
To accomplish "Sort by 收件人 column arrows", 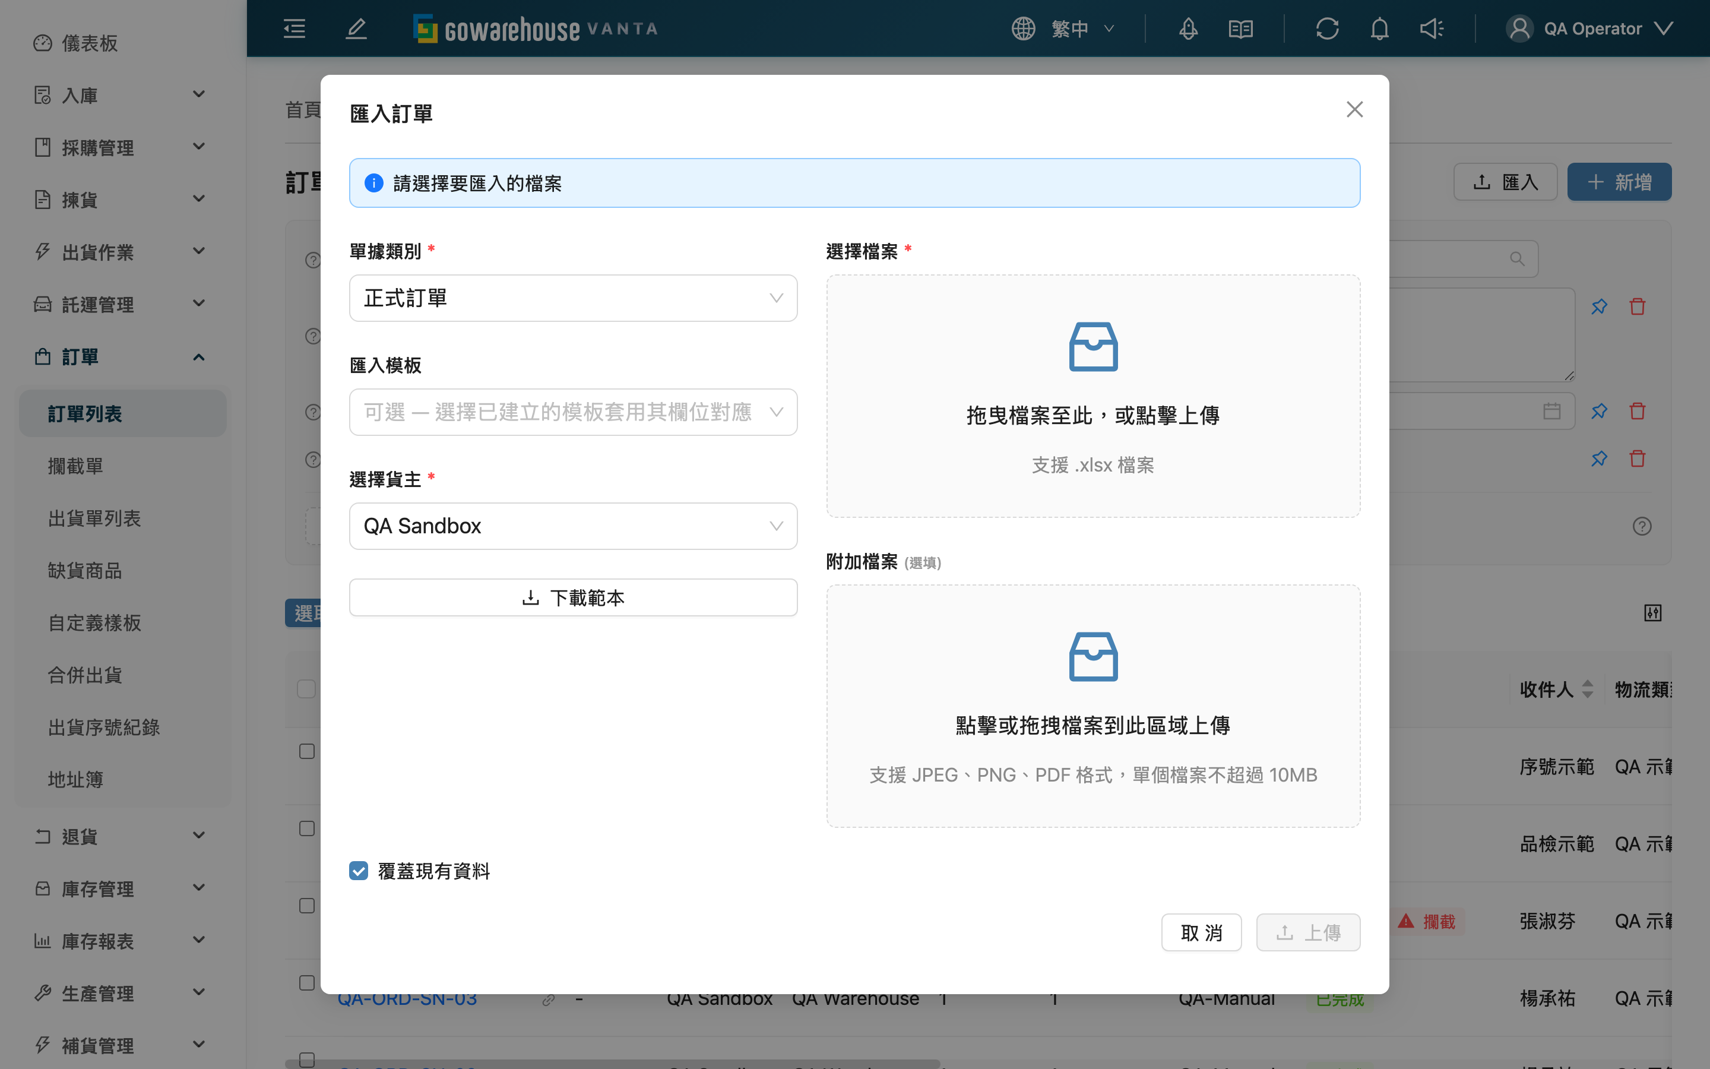I will pyautogui.click(x=1588, y=689).
